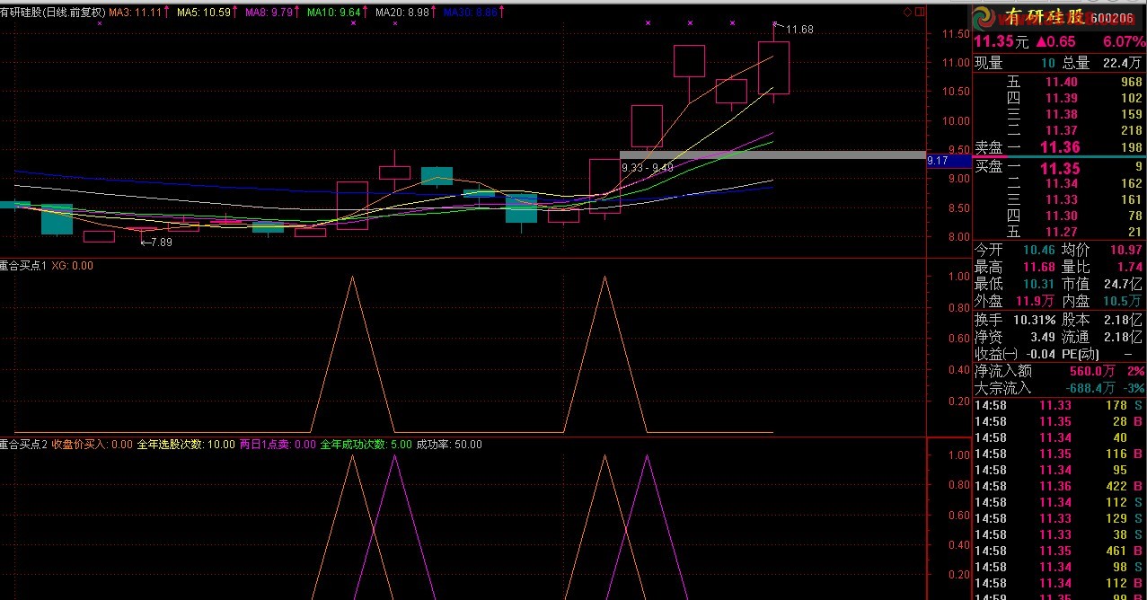Click the stock code 600206
The height and width of the screenshot is (600, 1147).
tap(1113, 18)
